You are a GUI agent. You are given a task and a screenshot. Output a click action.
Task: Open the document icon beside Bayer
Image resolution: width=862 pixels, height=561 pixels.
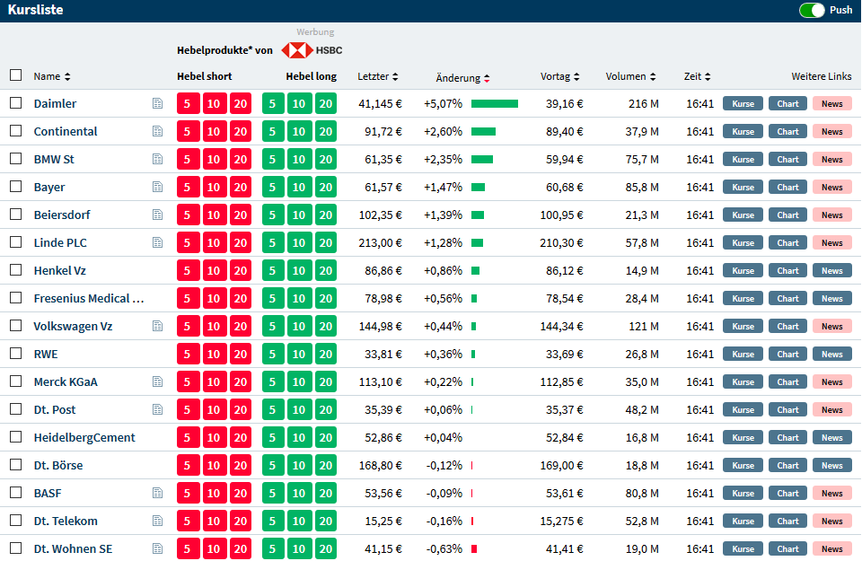click(158, 187)
